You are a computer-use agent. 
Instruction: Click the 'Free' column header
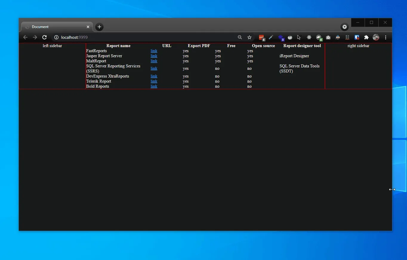click(x=231, y=46)
